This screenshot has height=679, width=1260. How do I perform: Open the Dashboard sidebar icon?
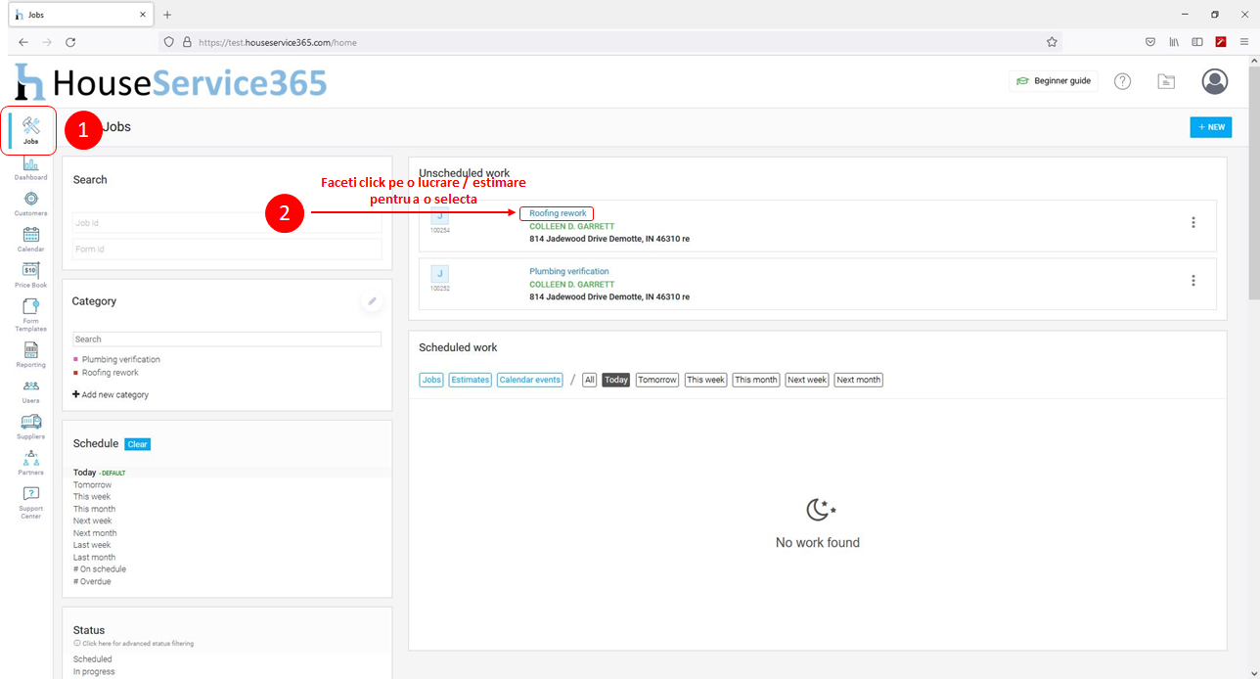click(30, 165)
